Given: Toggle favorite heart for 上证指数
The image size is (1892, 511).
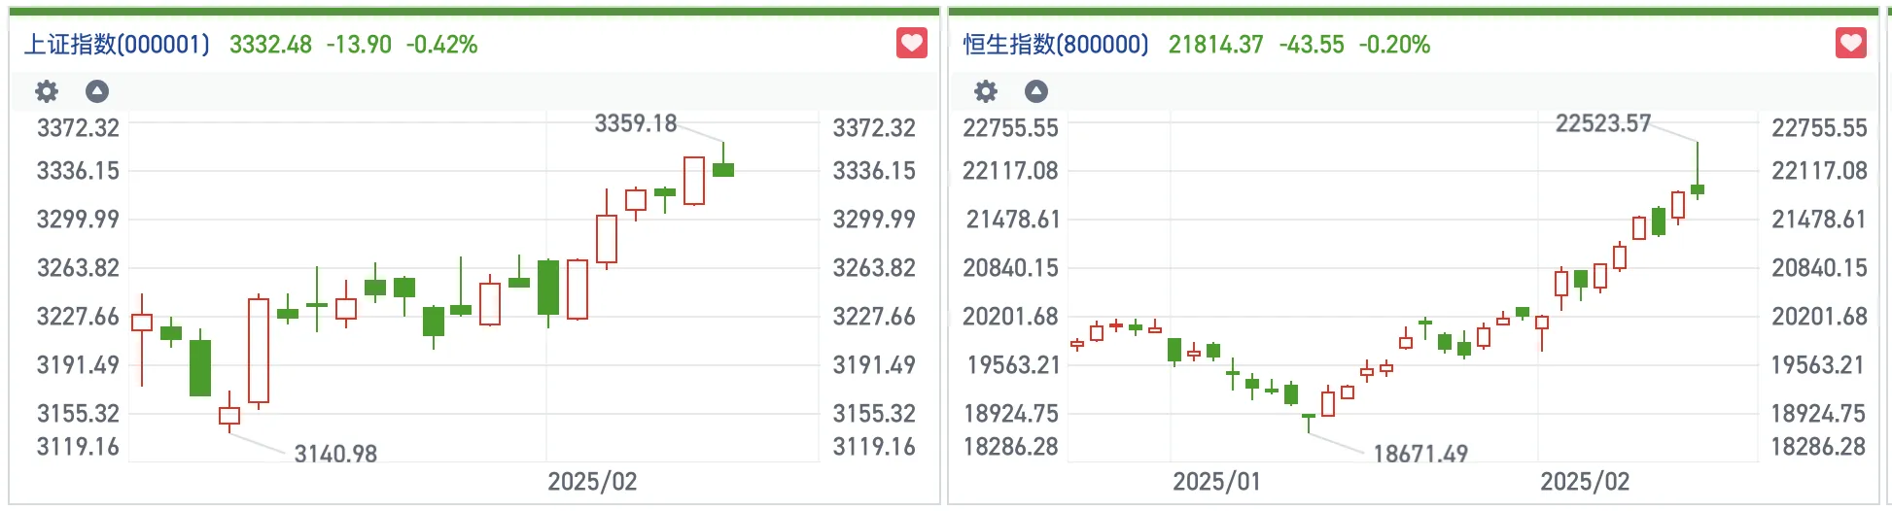Looking at the screenshot, I should click(911, 44).
